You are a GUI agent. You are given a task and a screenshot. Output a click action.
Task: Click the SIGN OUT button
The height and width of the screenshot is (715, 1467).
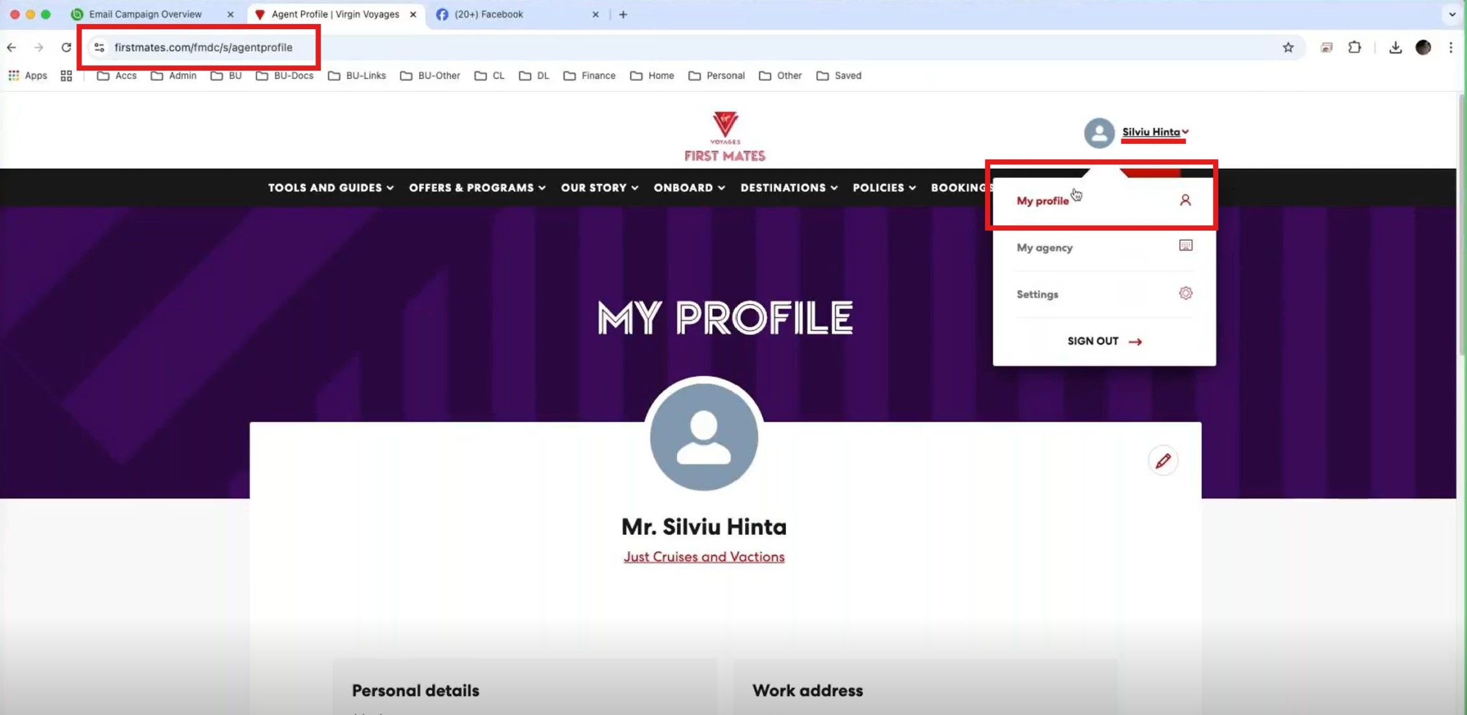[x=1104, y=341]
